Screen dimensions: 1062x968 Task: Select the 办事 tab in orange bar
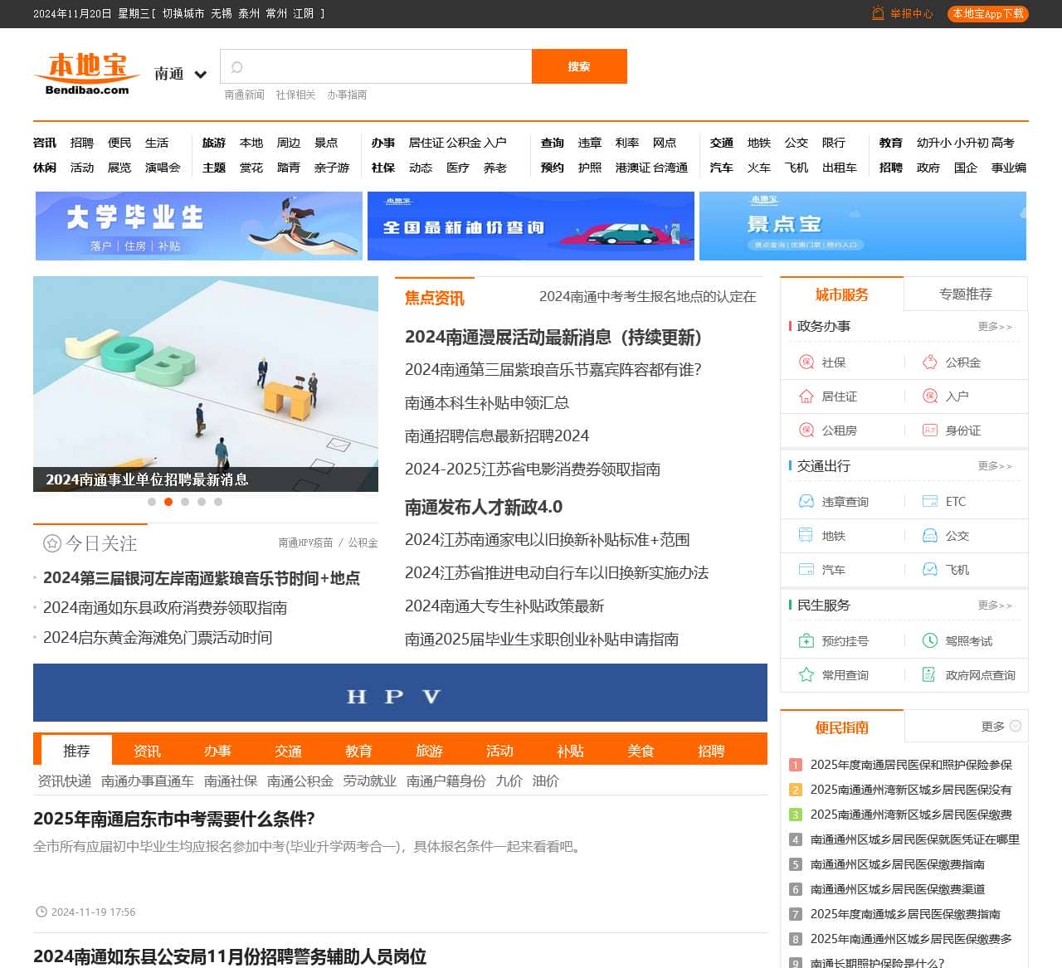tap(217, 751)
